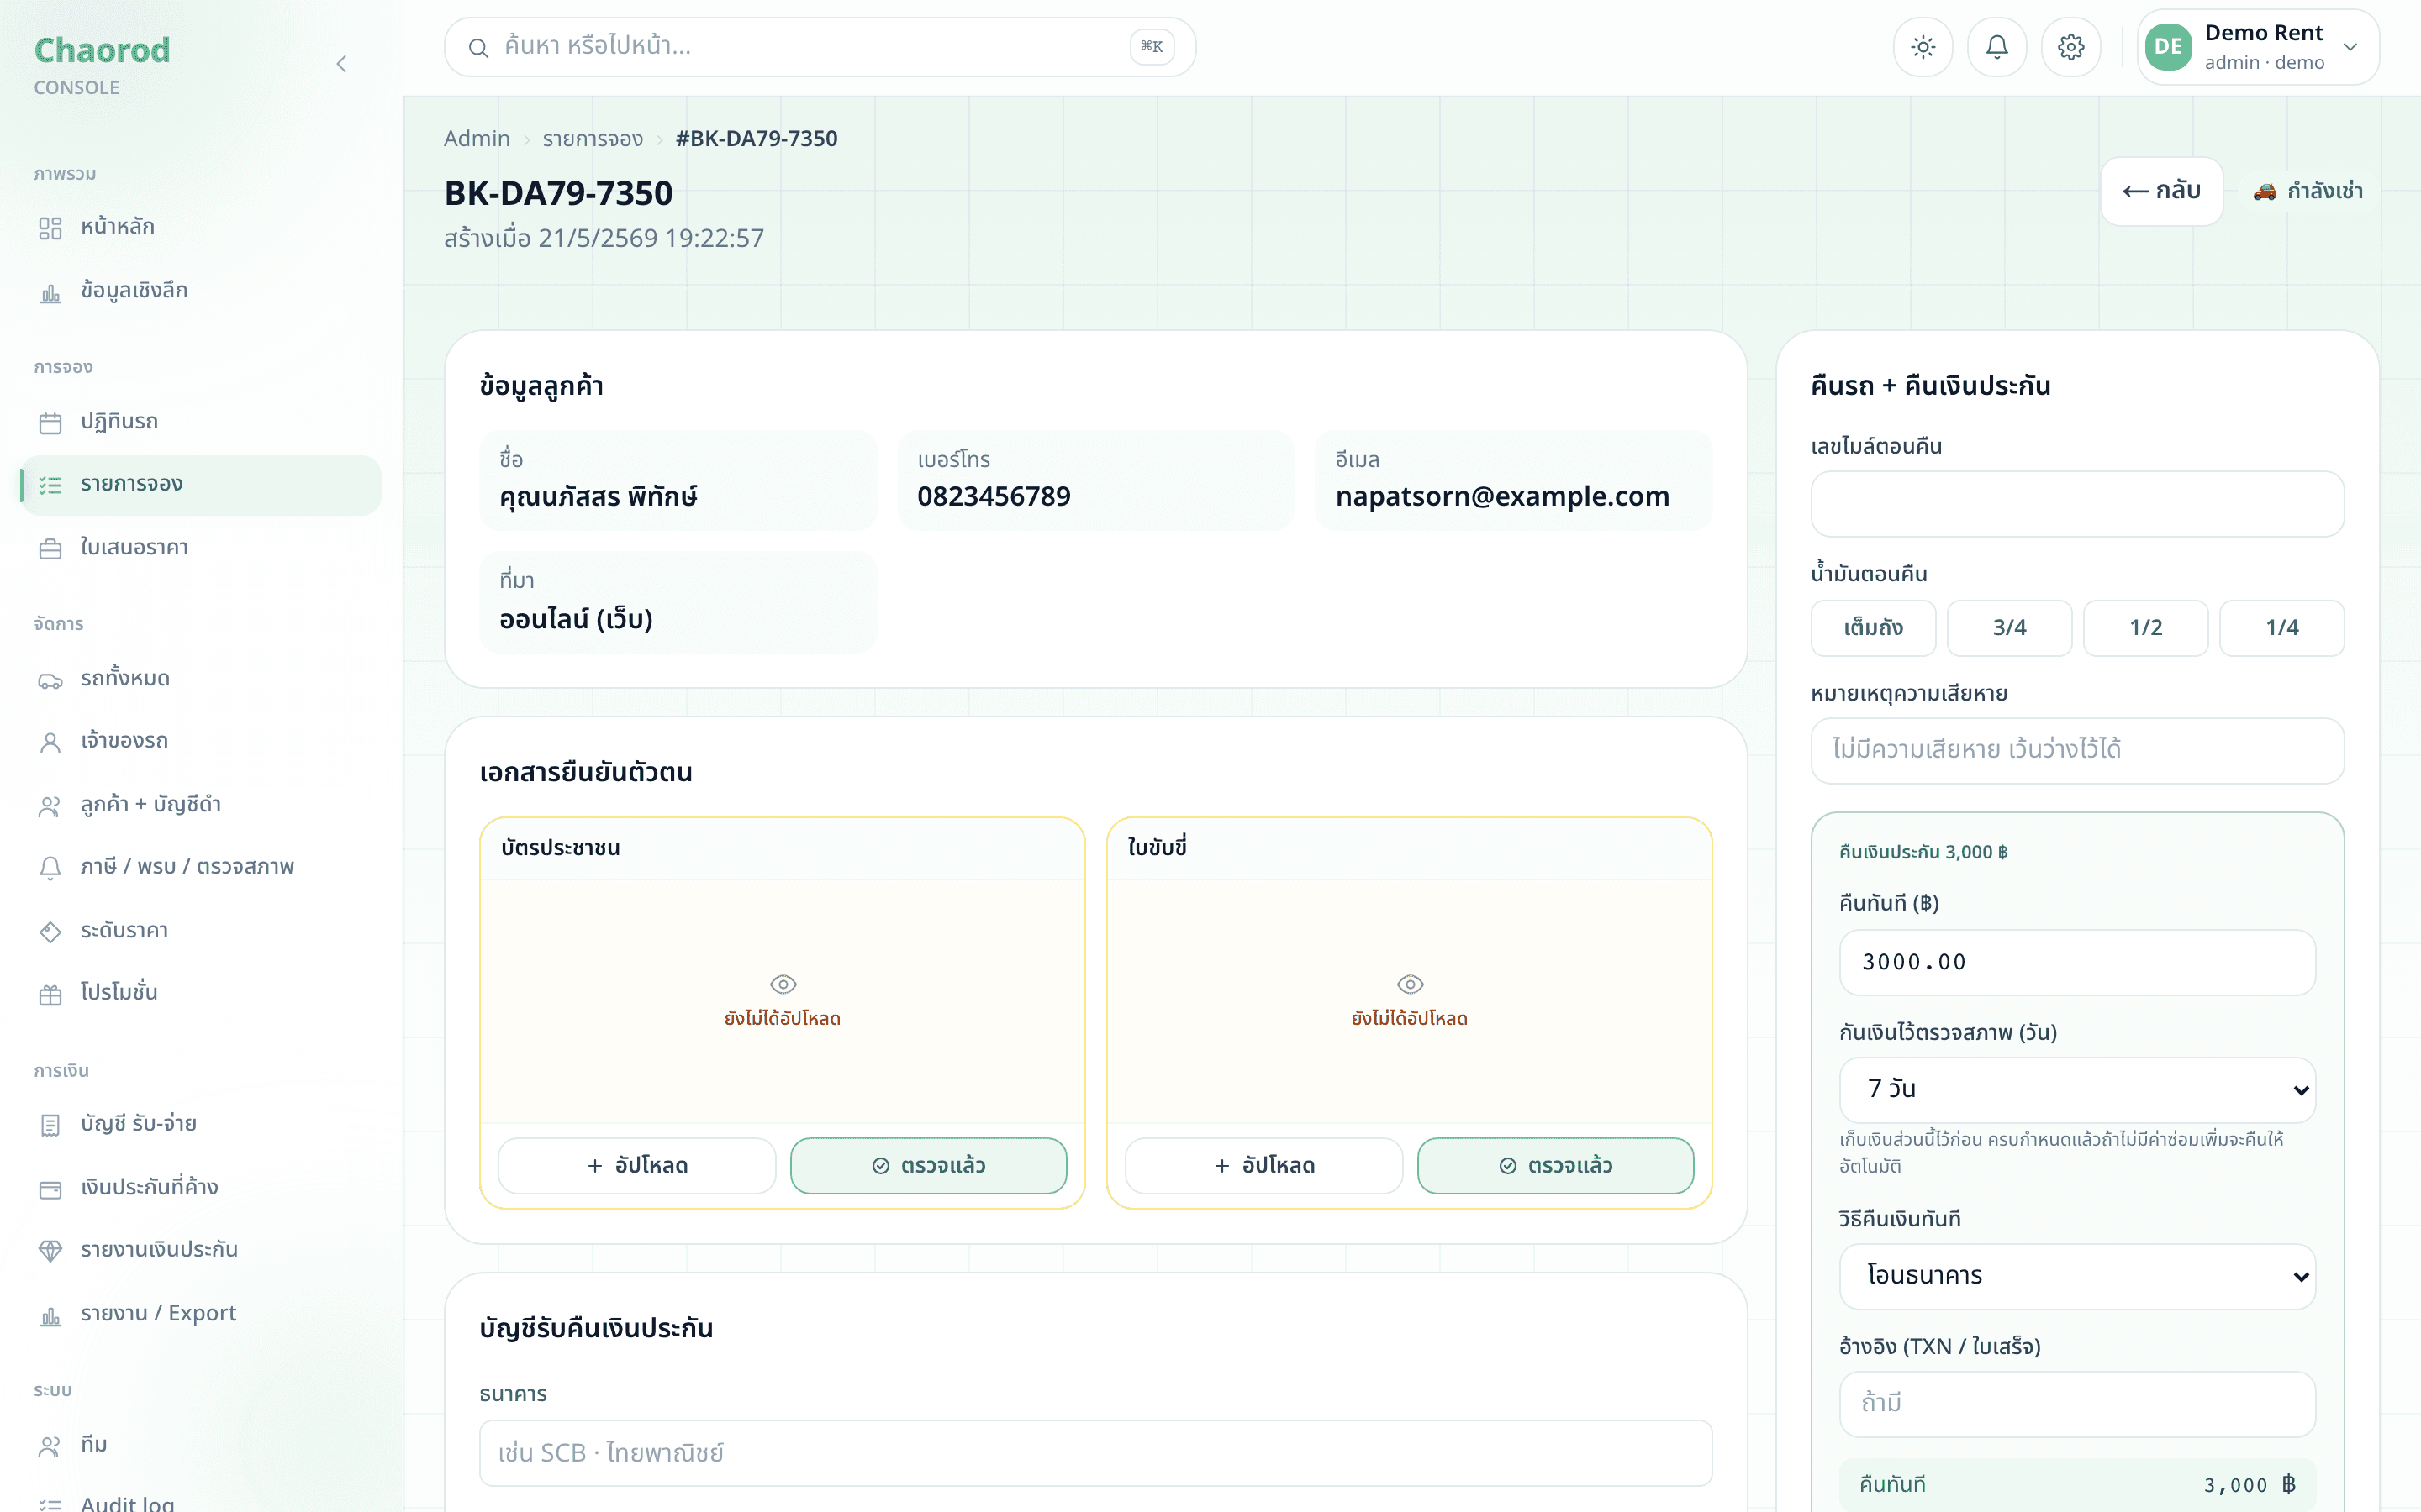Image resolution: width=2421 pixels, height=1512 pixels.
Task: Click the เลขไมล์ตอนคืน input field
Action: (2077, 504)
